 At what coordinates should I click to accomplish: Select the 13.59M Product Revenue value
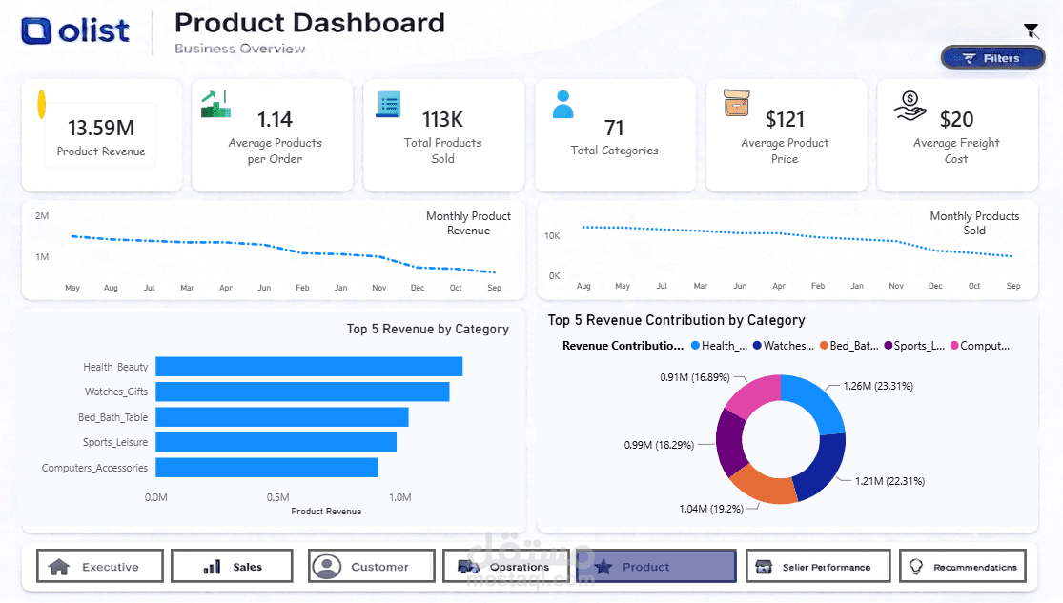tap(101, 128)
